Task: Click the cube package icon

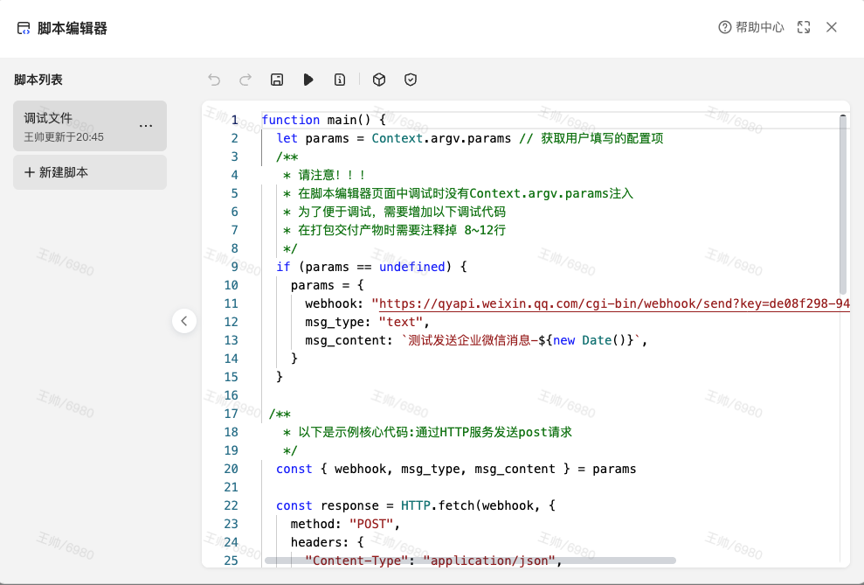Action: pos(379,80)
